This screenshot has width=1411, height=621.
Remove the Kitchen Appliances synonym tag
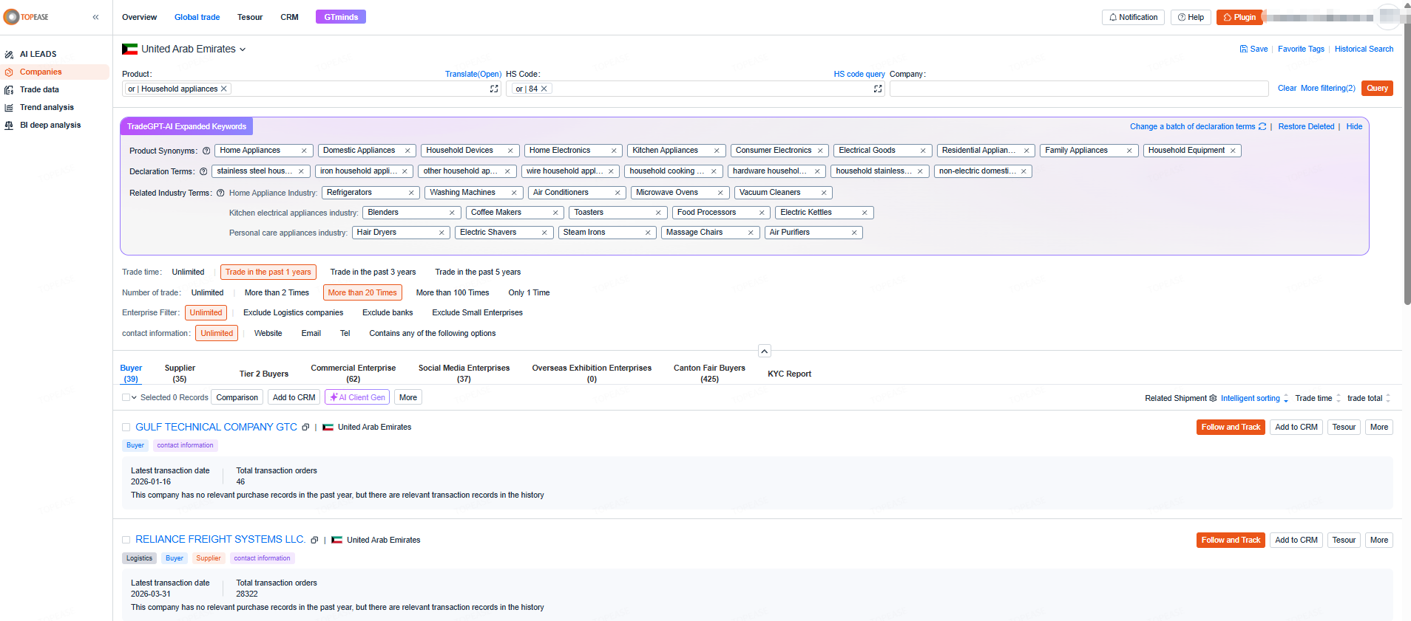point(717,151)
